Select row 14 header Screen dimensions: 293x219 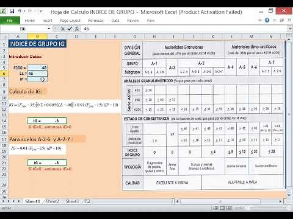pos(4,121)
